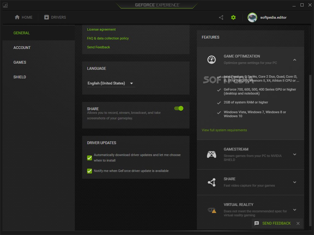This screenshot has height=235, width=314.
Task: Uncheck automatically download driver updates
Action: pyautogui.click(x=90, y=158)
